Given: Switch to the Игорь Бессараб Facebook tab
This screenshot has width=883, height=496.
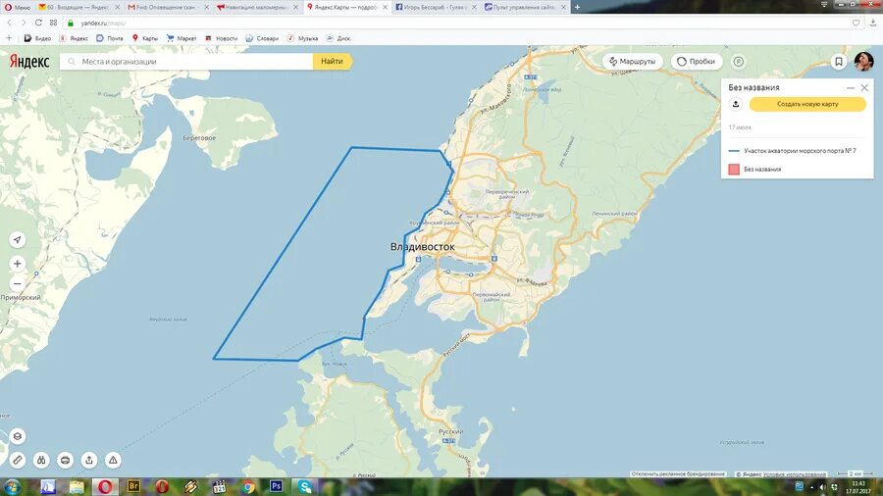Looking at the screenshot, I should click(x=435, y=7).
